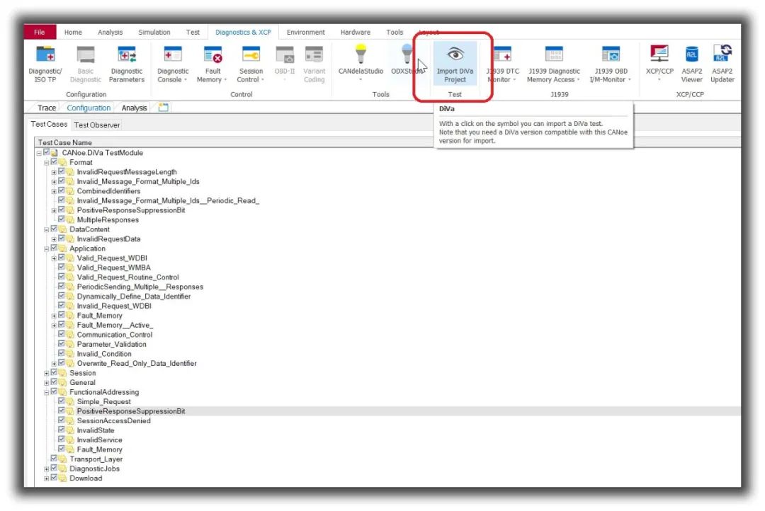Screen dimensions: 765x511
Task: Expand the CombinedIdentifiers node
Action: [54, 191]
